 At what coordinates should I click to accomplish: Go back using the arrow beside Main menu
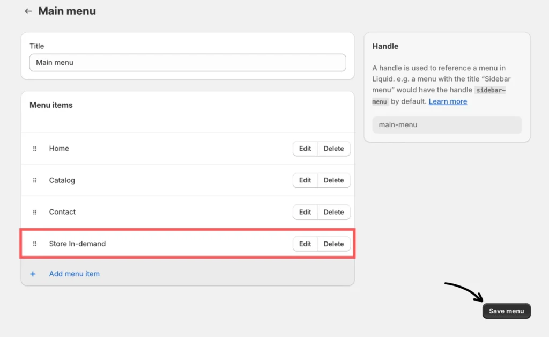tap(28, 11)
